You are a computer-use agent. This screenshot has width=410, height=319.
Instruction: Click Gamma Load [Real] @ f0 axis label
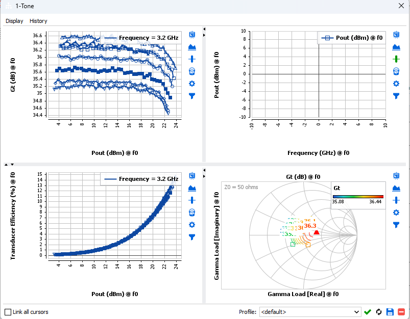[x=303, y=294]
